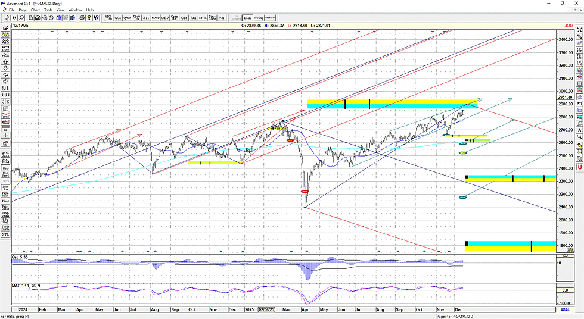584x319 pixels.
Task: Select the zoom magnifier tool in right toolbar
Action: (x=579, y=136)
